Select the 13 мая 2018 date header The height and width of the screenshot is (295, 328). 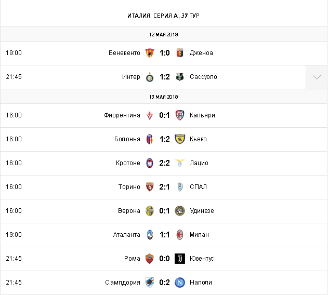(x=164, y=97)
